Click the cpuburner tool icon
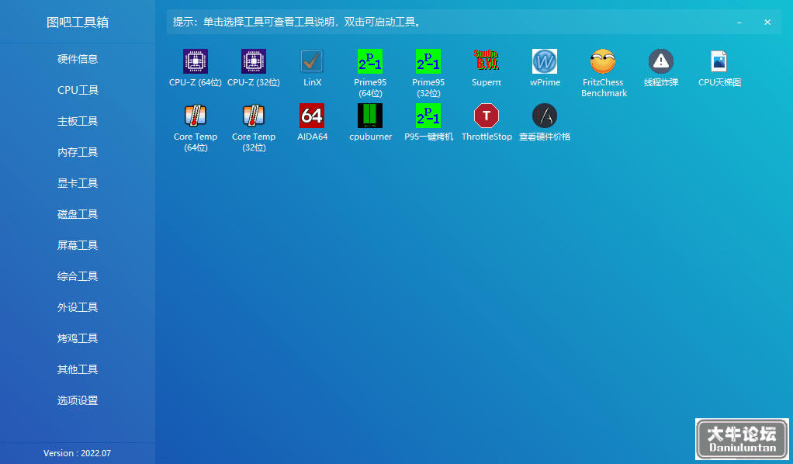 tap(369, 116)
